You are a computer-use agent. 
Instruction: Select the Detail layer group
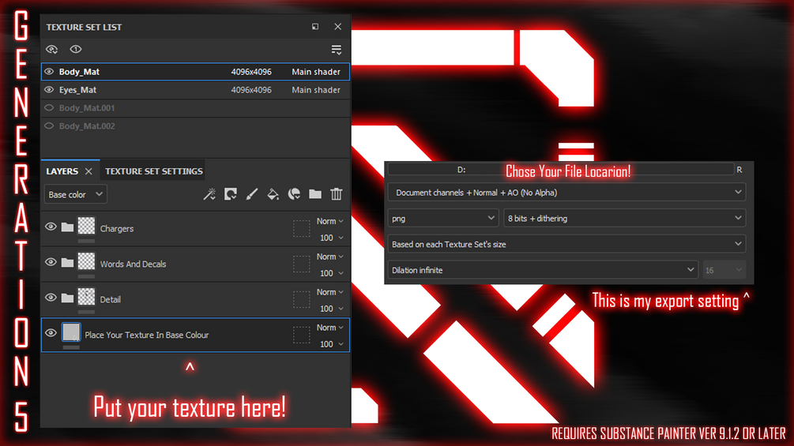pyautogui.click(x=195, y=300)
